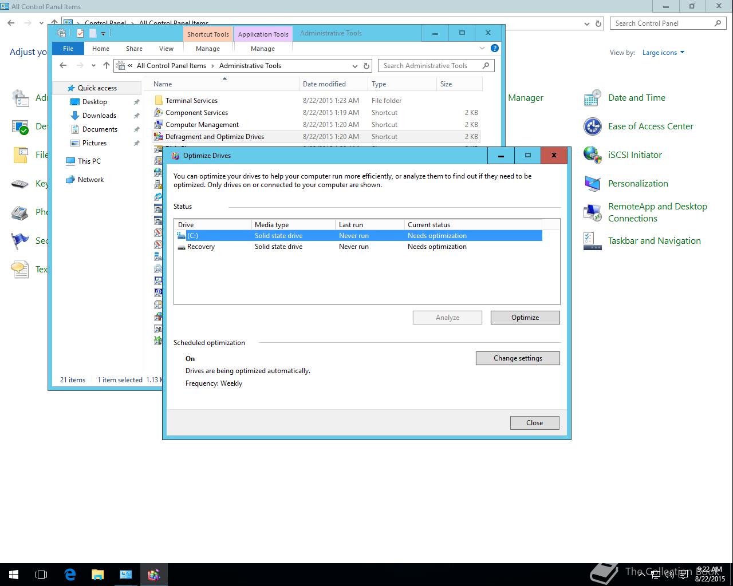Click the Personalization icon
733x586 pixels.
(592, 184)
